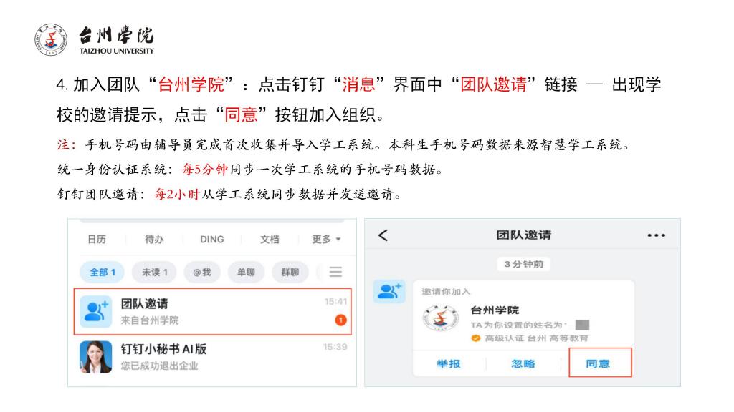
Task: Click the orange 高级认证 verification badge
Action: pos(476,338)
